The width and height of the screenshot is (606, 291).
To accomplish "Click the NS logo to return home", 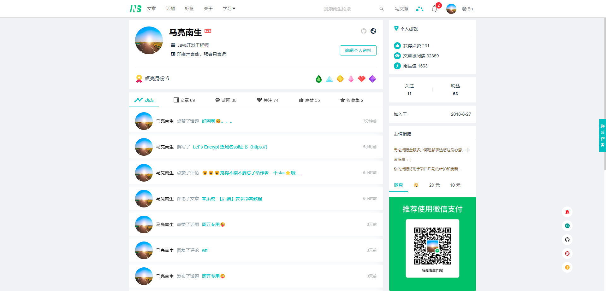I will 135,9.
